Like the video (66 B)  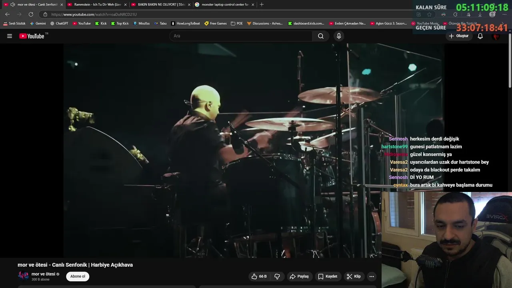click(x=259, y=276)
